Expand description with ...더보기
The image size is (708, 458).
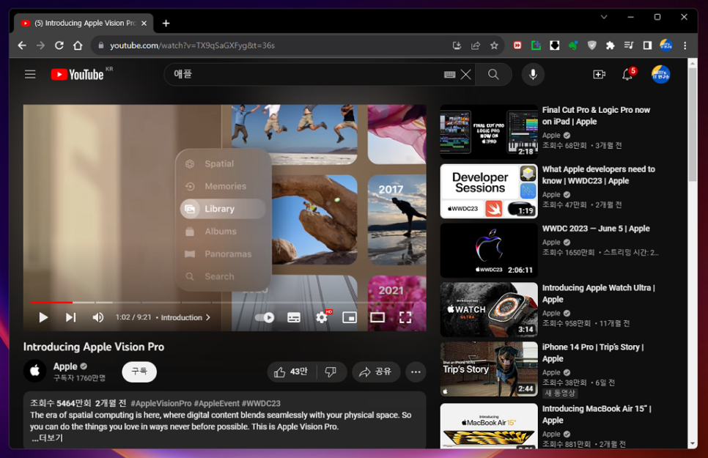48,437
